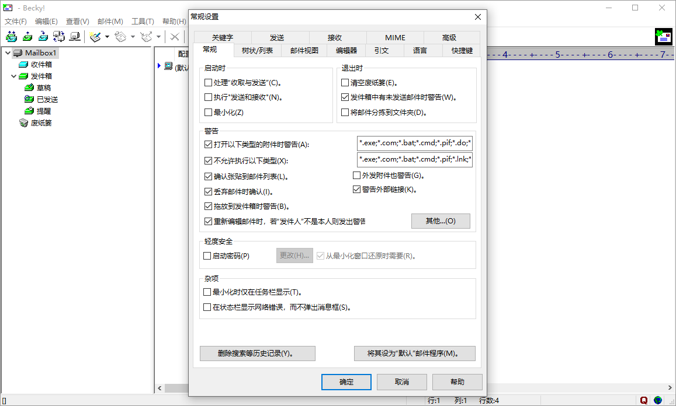The width and height of the screenshot is (676, 406).
Task: Click the compose new mail icon
Action: tap(95, 37)
